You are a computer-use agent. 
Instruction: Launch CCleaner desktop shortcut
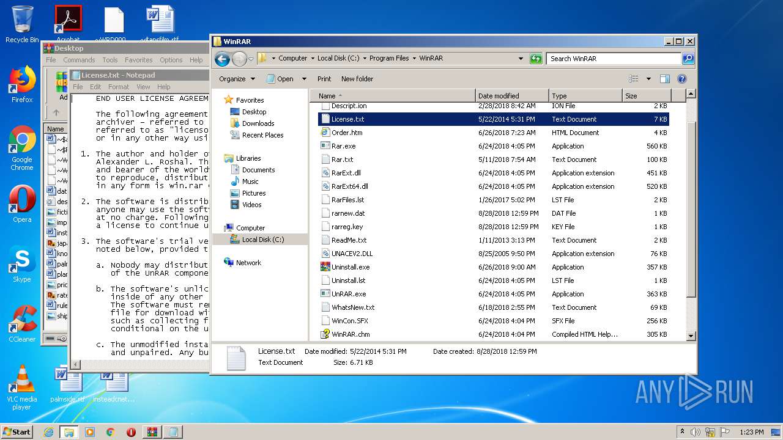[22, 324]
